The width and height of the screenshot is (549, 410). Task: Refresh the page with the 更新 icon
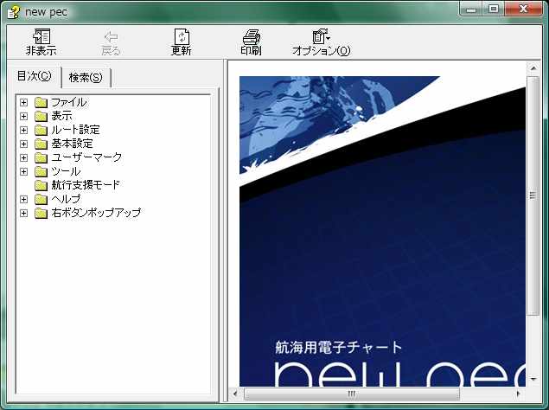click(182, 42)
